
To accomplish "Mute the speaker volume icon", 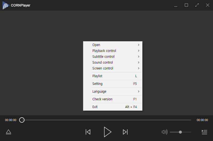I will tap(165, 132).
